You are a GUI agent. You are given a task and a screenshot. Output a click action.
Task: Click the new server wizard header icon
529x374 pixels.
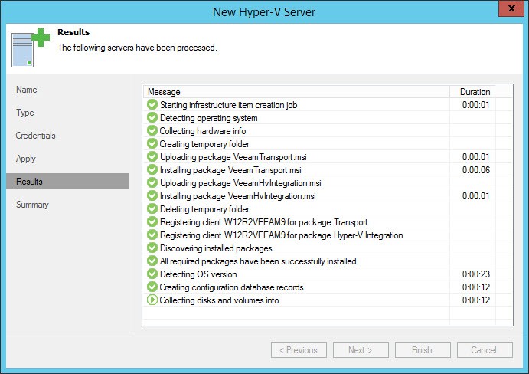(31, 48)
